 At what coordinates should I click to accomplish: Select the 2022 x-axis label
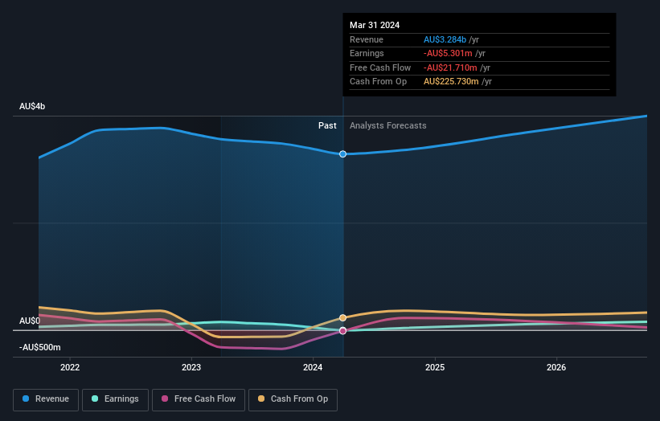pos(70,367)
